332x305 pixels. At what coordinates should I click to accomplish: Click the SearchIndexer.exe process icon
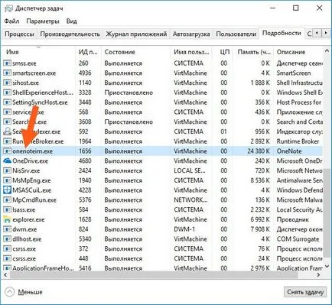pos(7,131)
